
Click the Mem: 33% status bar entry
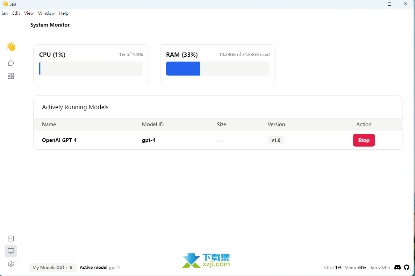355,268
